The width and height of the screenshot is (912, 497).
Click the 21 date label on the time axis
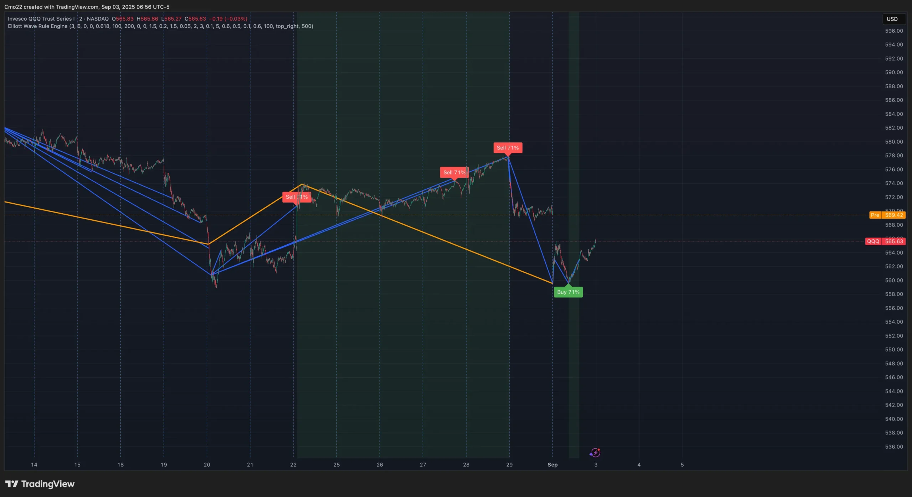point(250,465)
